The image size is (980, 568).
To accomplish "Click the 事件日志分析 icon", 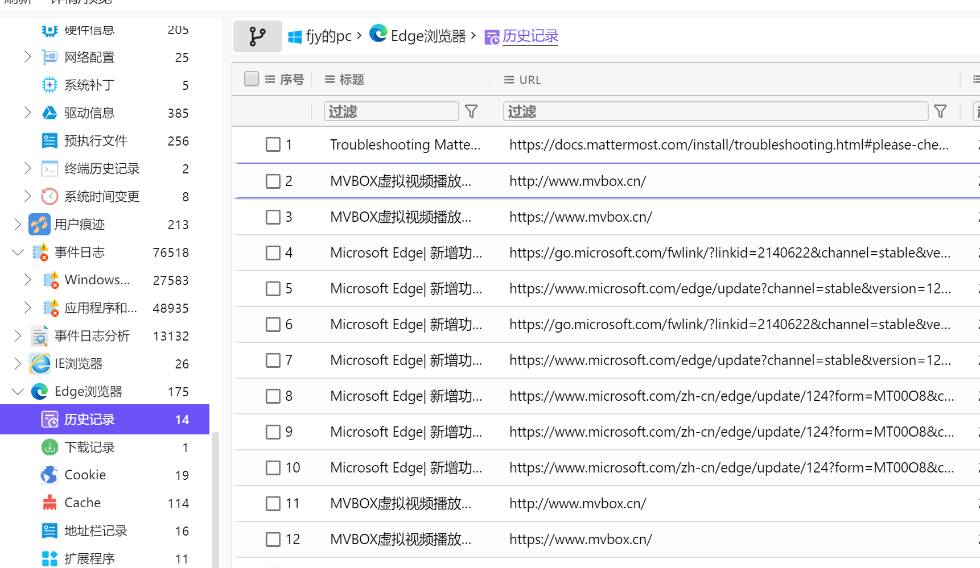I will 40,336.
